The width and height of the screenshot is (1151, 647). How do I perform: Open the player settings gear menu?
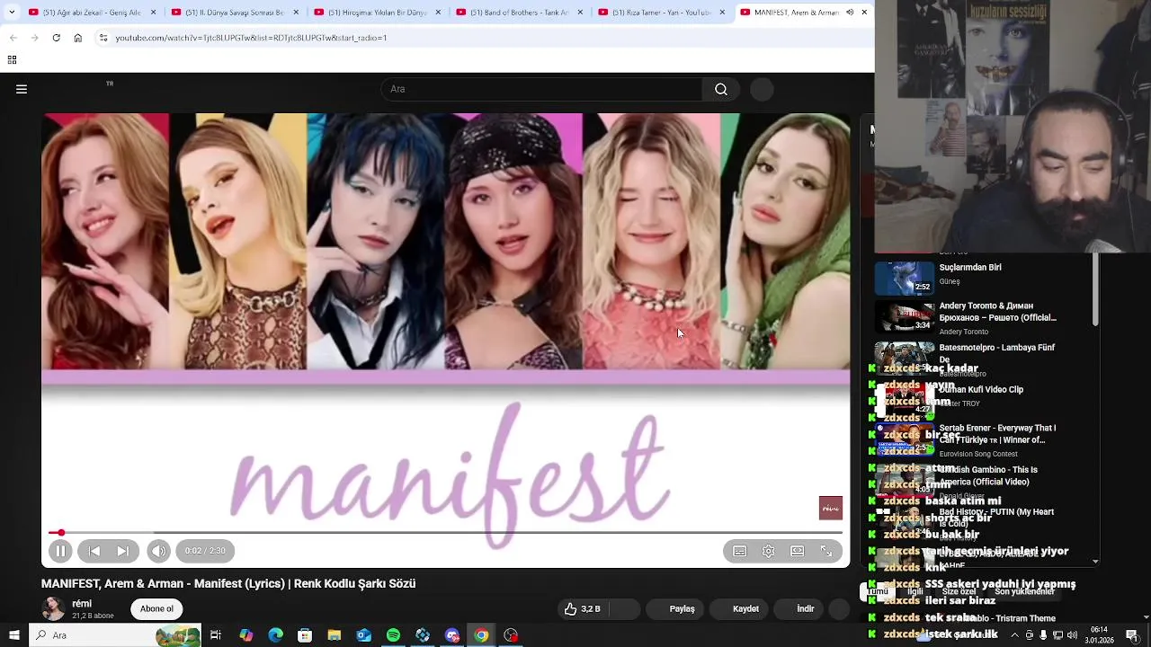pyautogui.click(x=768, y=551)
